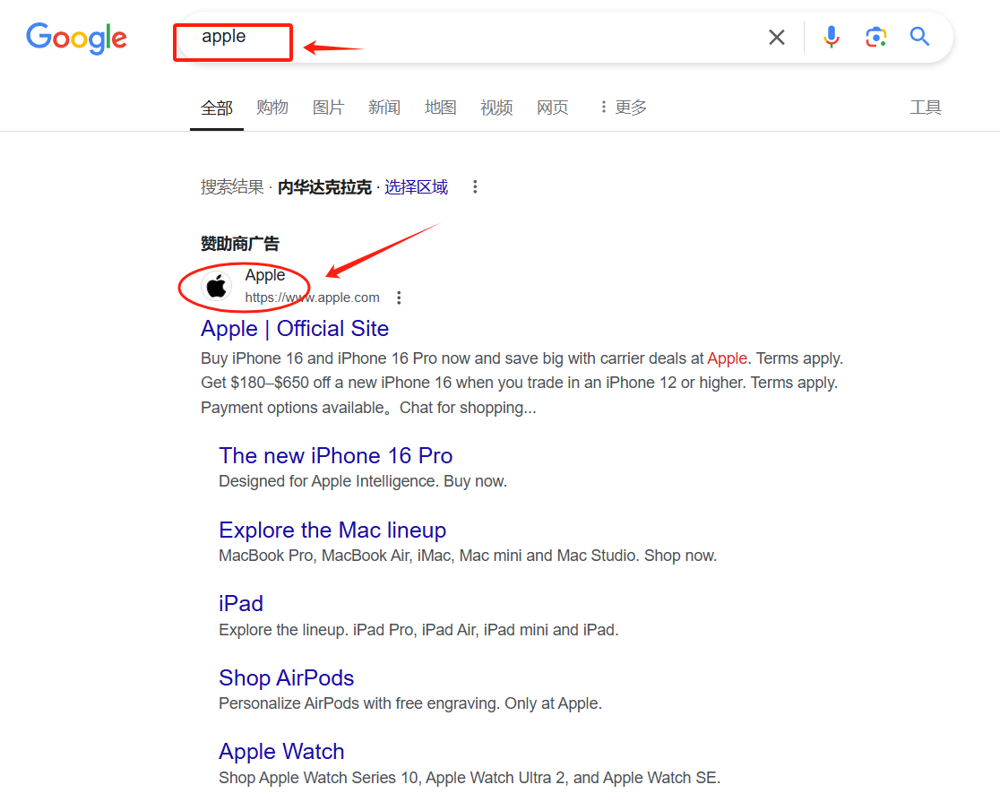Open Google Lens image search

click(875, 37)
